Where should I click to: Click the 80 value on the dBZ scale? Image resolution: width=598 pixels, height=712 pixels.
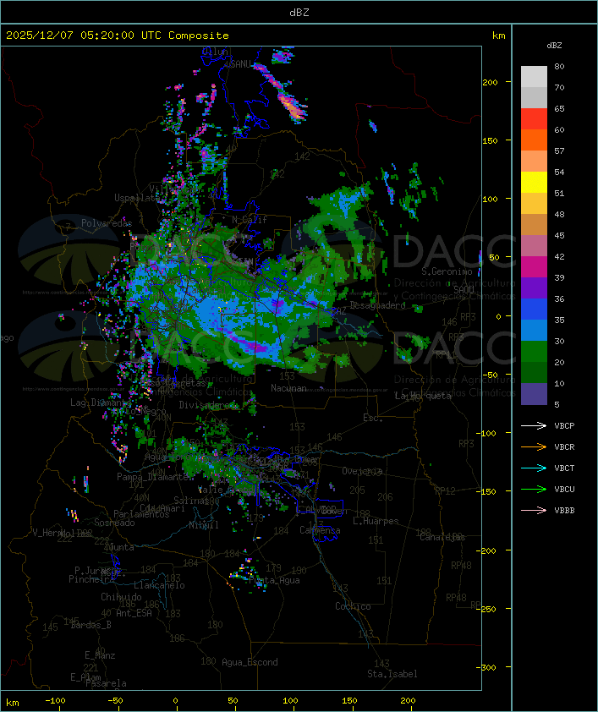pos(559,66)
